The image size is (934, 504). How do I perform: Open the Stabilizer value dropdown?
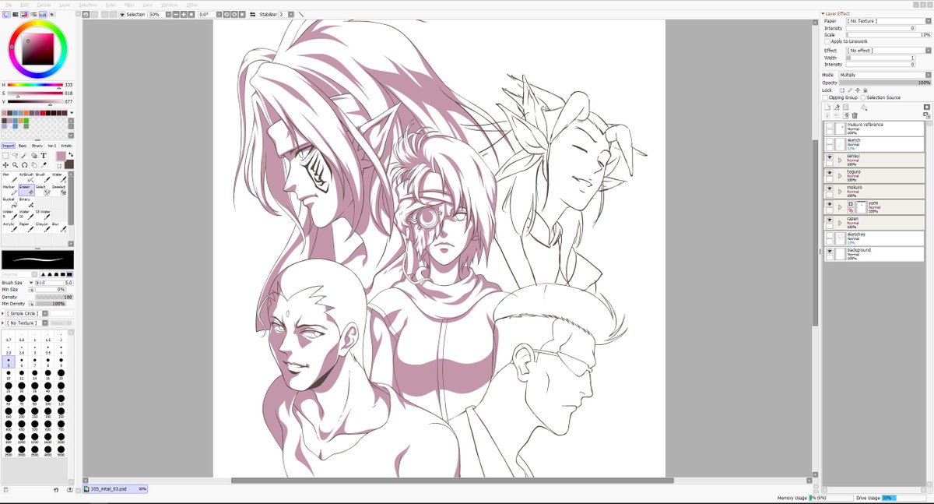click(x=291, y=14)
